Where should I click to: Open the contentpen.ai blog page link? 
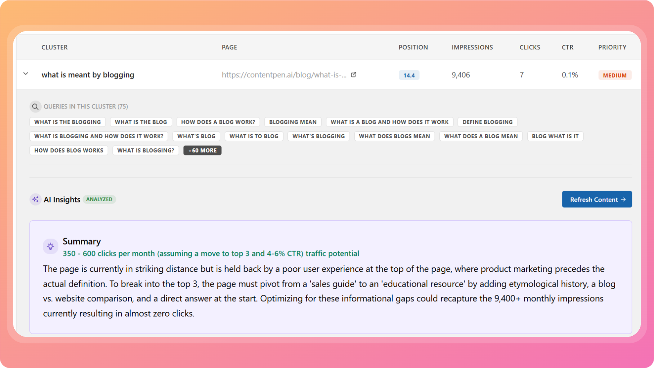pyautogui.click(x=284, y=75)
